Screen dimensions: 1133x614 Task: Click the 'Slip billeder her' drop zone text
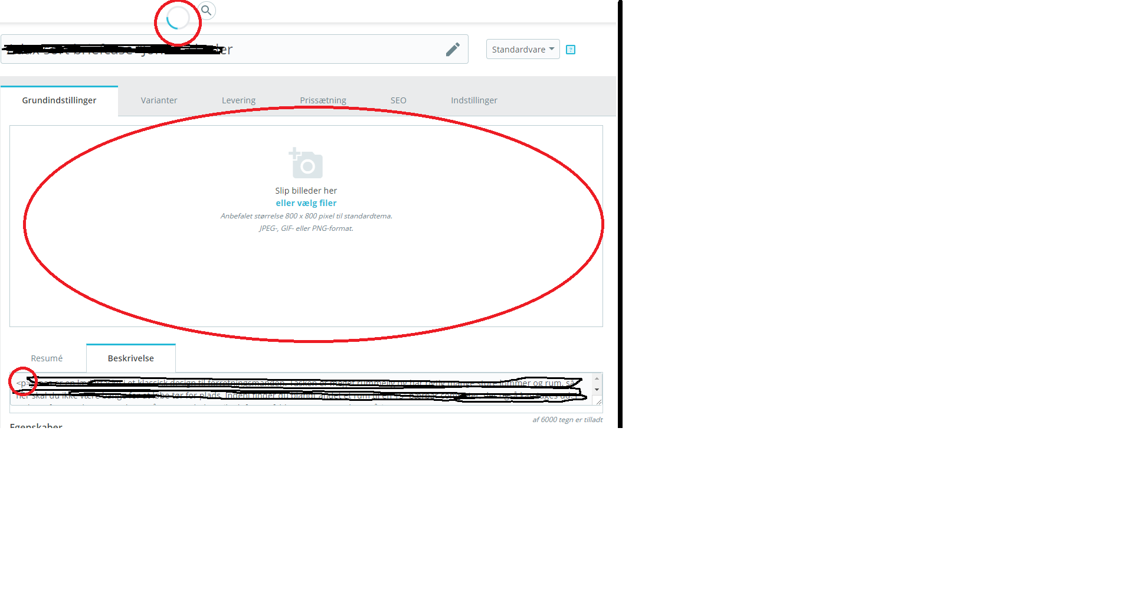(306, 191)
